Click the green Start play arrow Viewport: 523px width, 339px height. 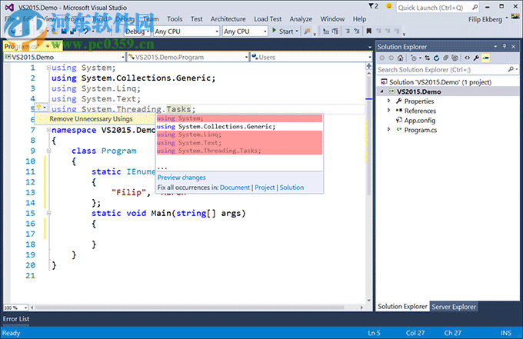274,31
